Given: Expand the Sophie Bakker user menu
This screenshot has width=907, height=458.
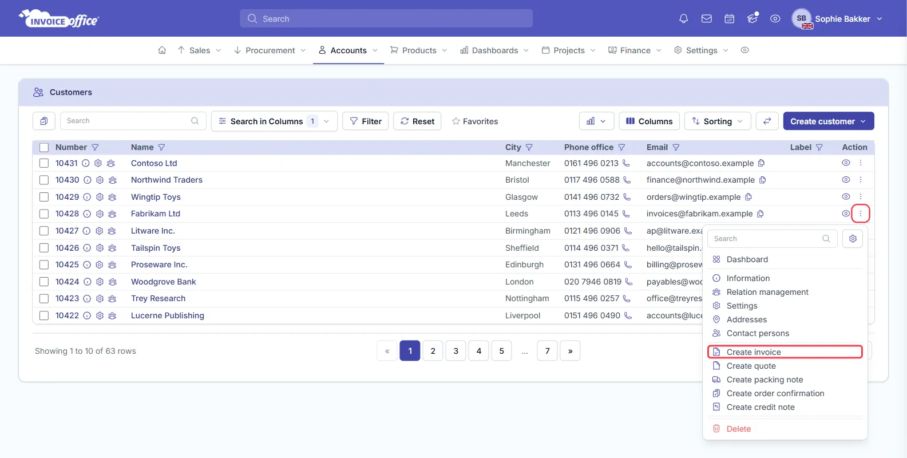Looking at the screenshot, I should tap(837, 19).
